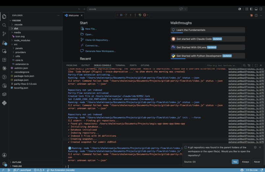Stop the debug session
The image size is (265, 172).
(x=144, y=15)
